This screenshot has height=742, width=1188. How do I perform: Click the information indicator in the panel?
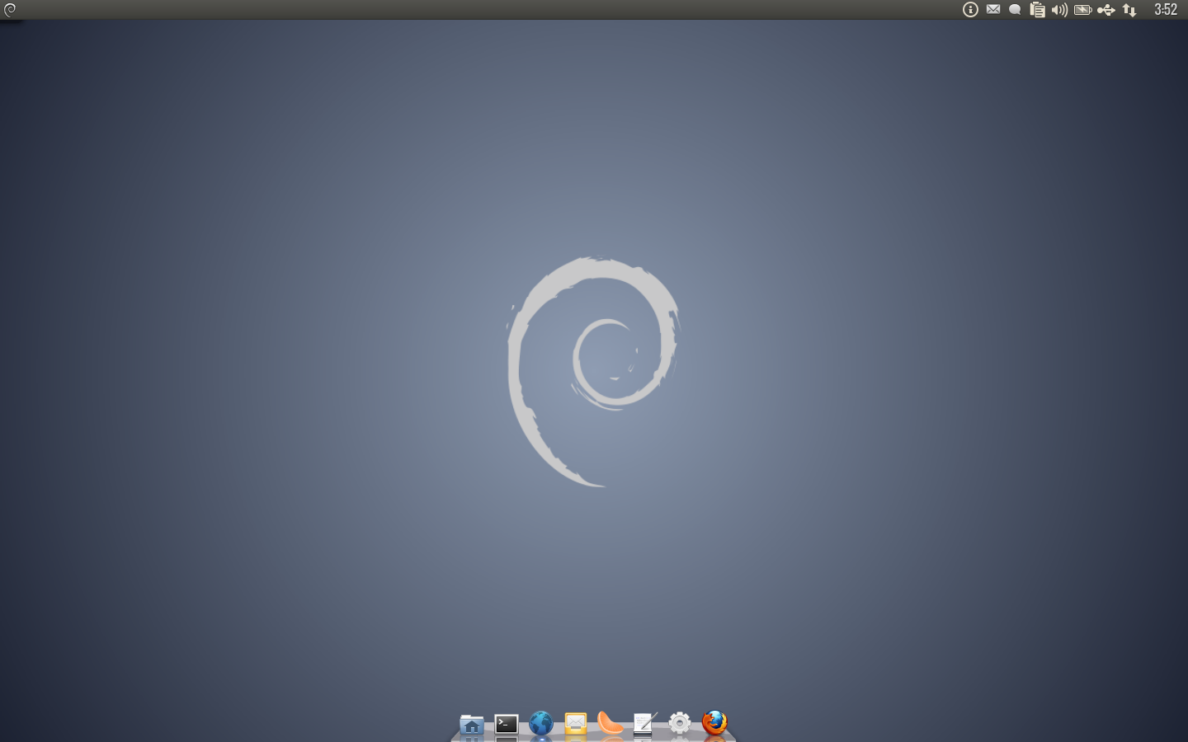click(970, 10)
